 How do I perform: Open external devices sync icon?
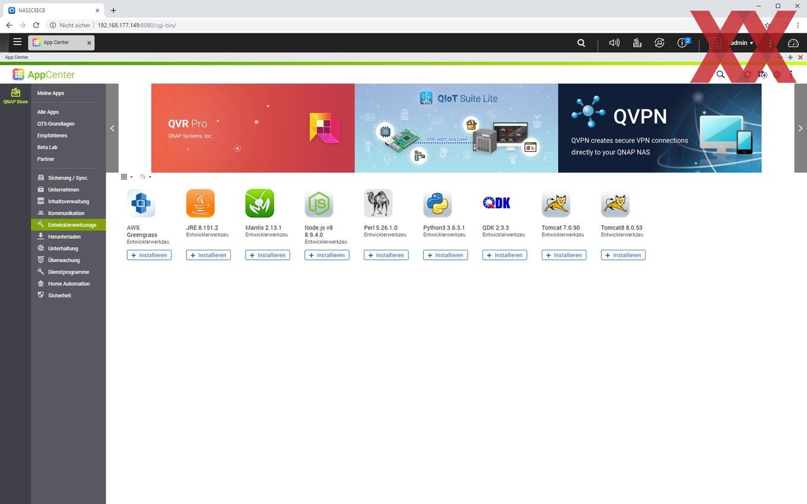pyautogui.click(x=659, y=43)
